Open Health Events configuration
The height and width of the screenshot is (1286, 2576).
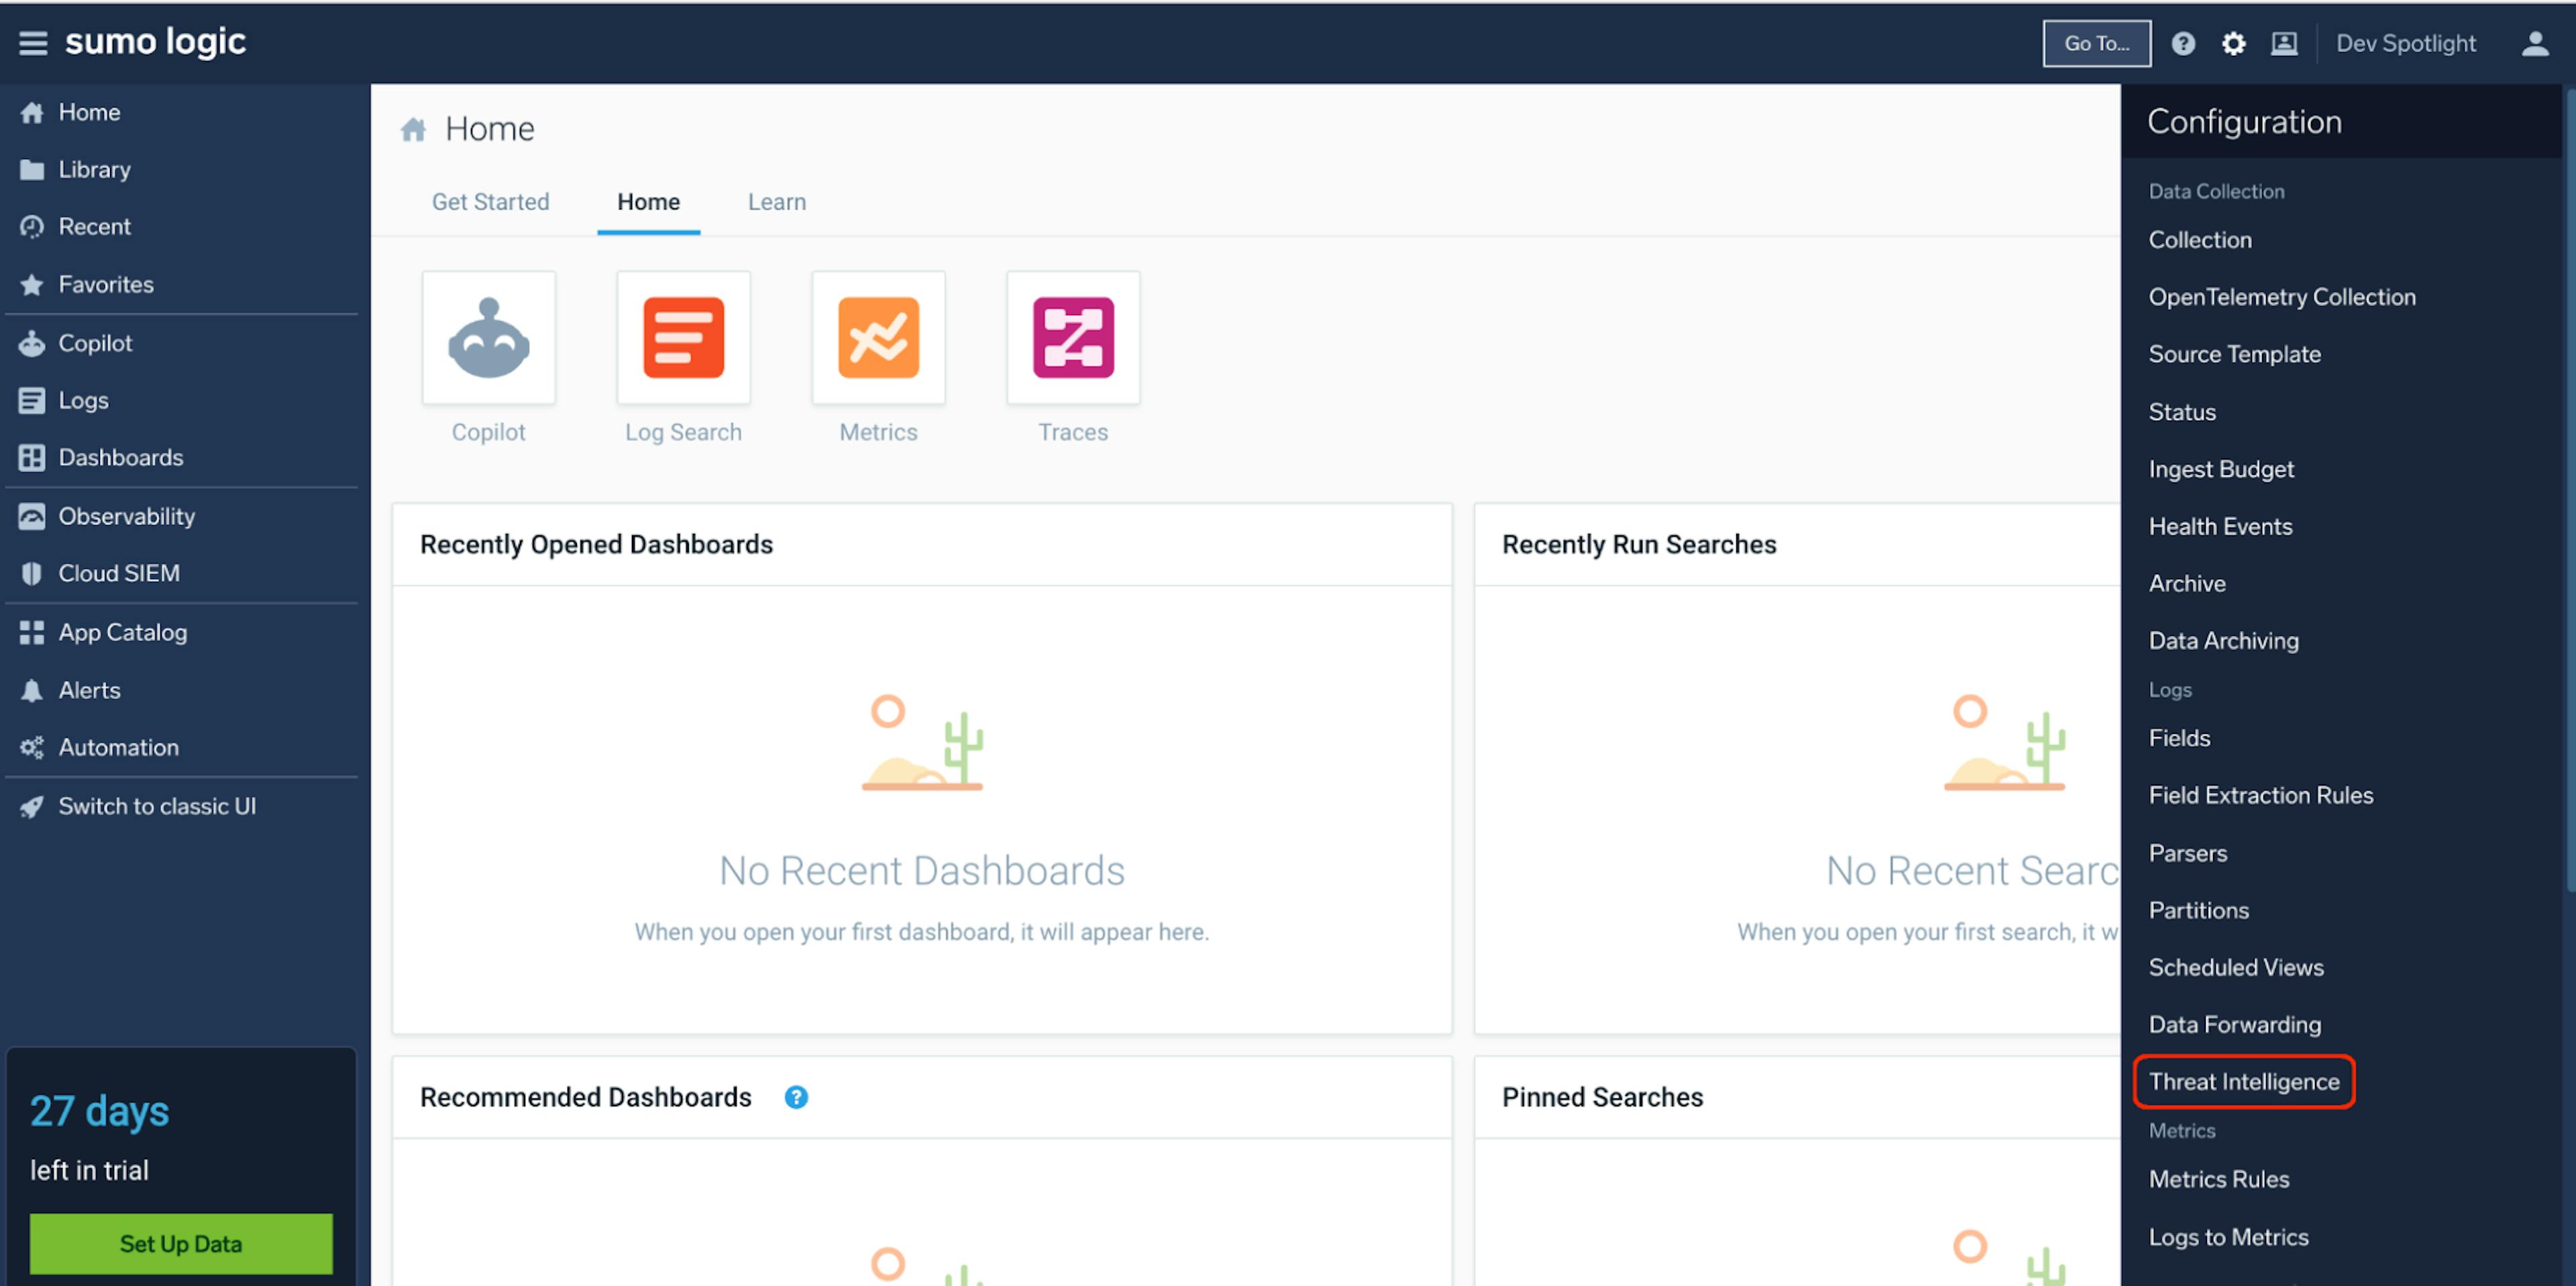2220,526
